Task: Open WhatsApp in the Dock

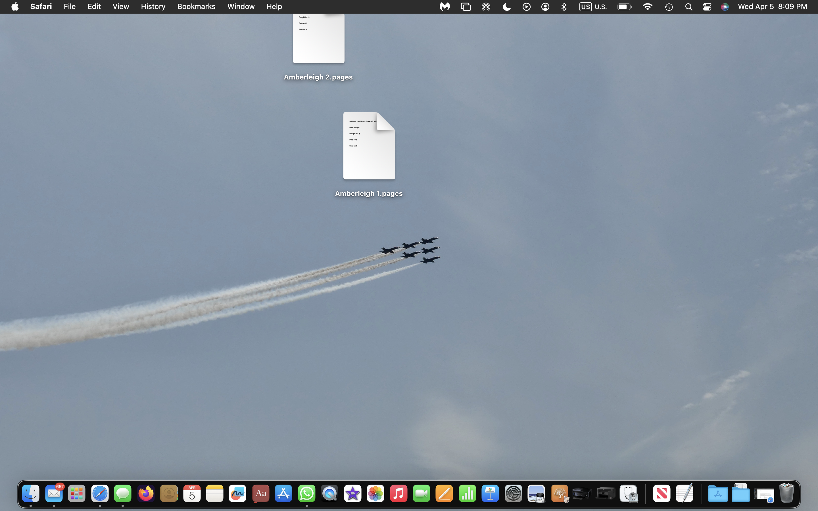Action: click(306, 494)
